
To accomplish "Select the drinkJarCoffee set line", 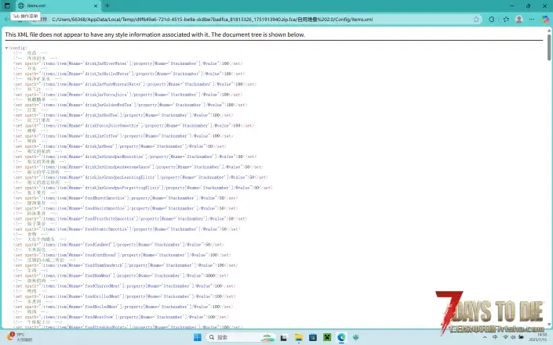I will (123, 136).
